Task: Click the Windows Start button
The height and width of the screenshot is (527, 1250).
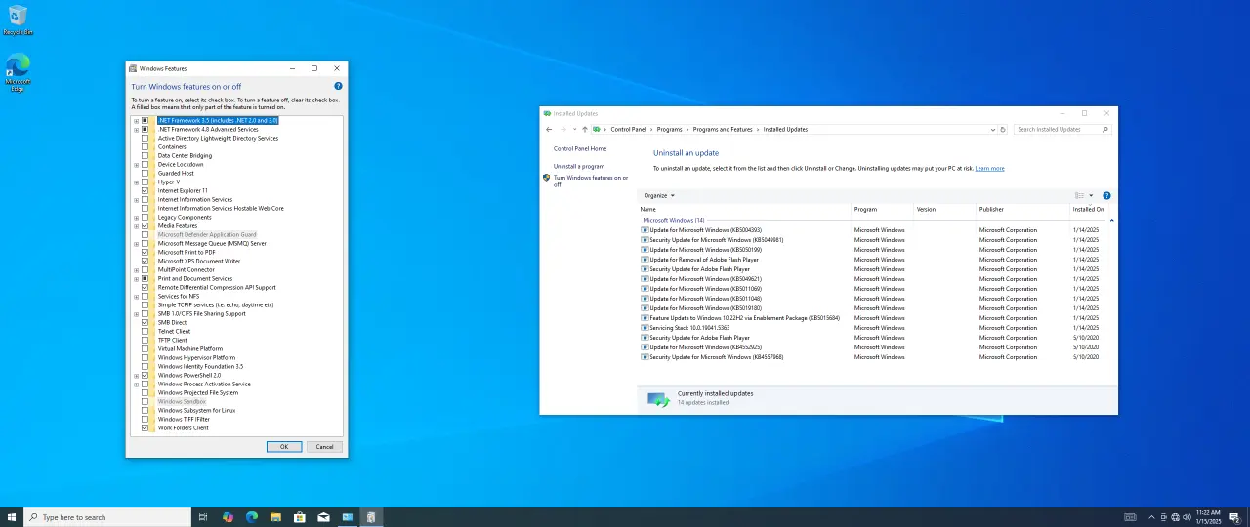Action: pyautogui.click(x=12, y=517)
